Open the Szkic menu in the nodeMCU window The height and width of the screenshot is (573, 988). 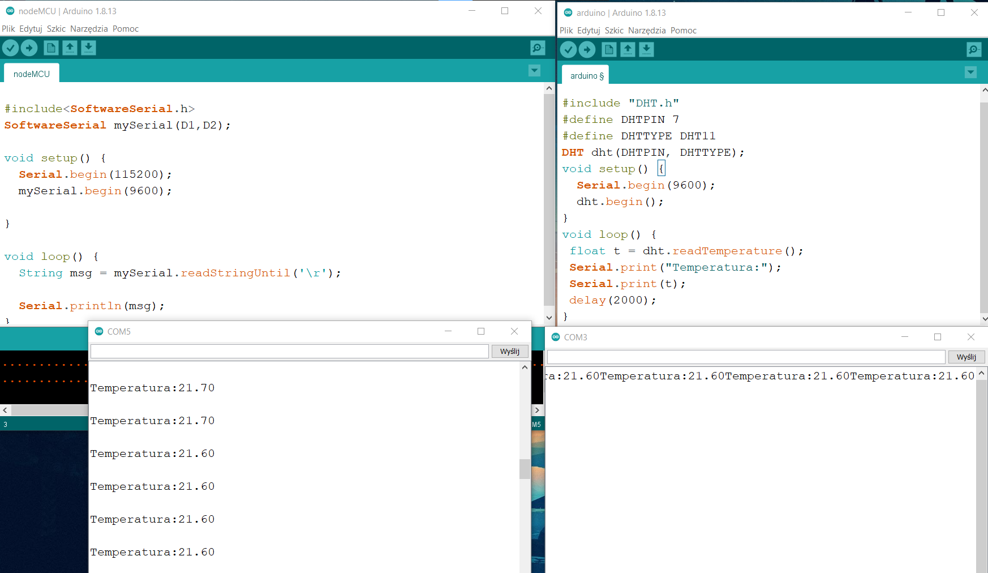56,28
